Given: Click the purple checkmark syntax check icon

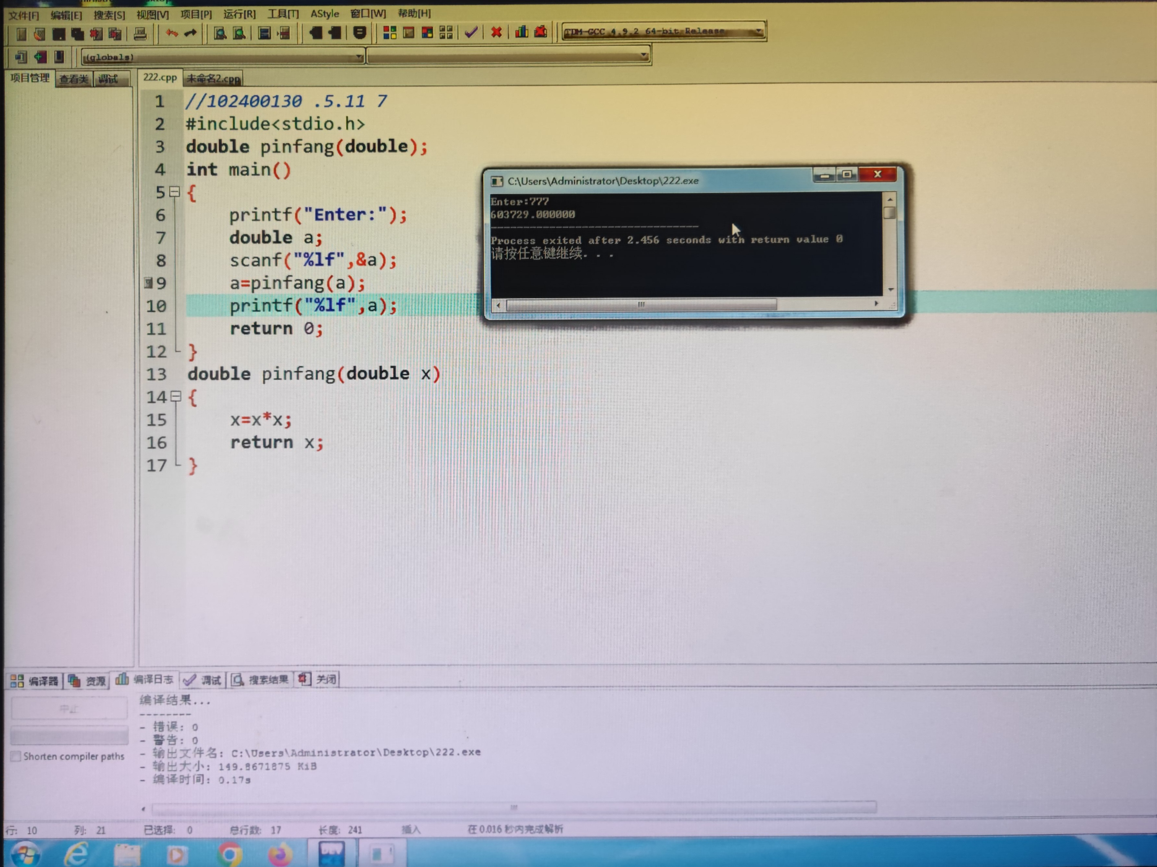Looking at the screenshot, I should coord(471,32).
